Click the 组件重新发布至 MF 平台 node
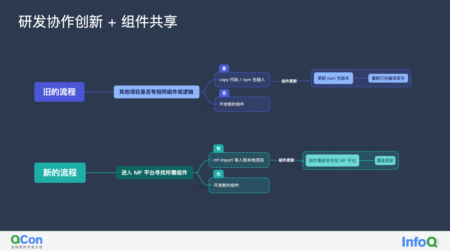Viewport: 450px width, 251px height. click(332, 160)
